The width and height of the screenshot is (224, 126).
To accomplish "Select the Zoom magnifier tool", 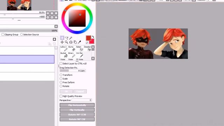I will click(x=66, y=42).
